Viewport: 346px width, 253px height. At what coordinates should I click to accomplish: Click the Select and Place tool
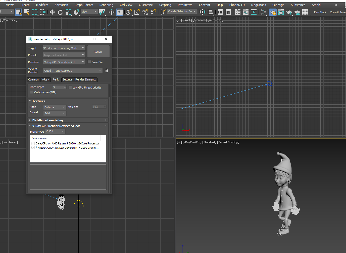click(76, 12)
